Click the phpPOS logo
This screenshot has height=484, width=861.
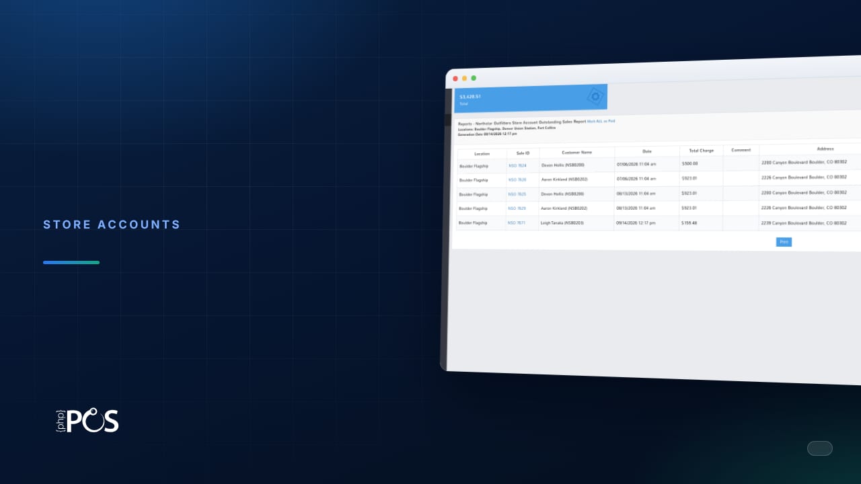[87, 421]
